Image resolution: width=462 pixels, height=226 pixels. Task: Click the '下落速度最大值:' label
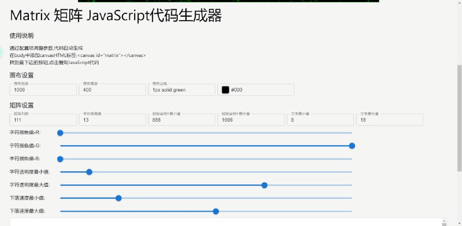point(27,211)
